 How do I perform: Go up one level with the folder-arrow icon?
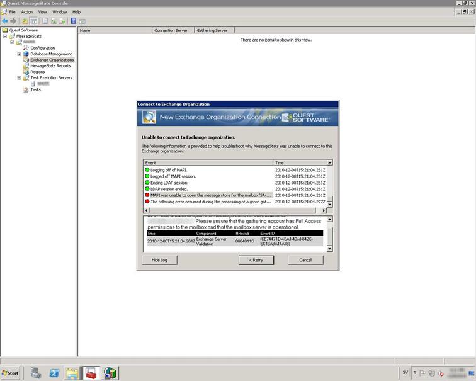(25, 21)
